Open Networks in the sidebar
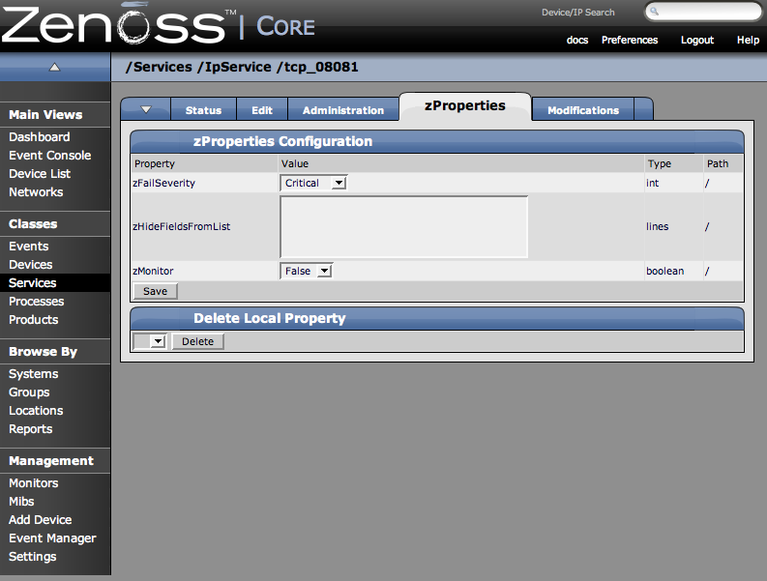Screen dimensions: 767x581 36,192
